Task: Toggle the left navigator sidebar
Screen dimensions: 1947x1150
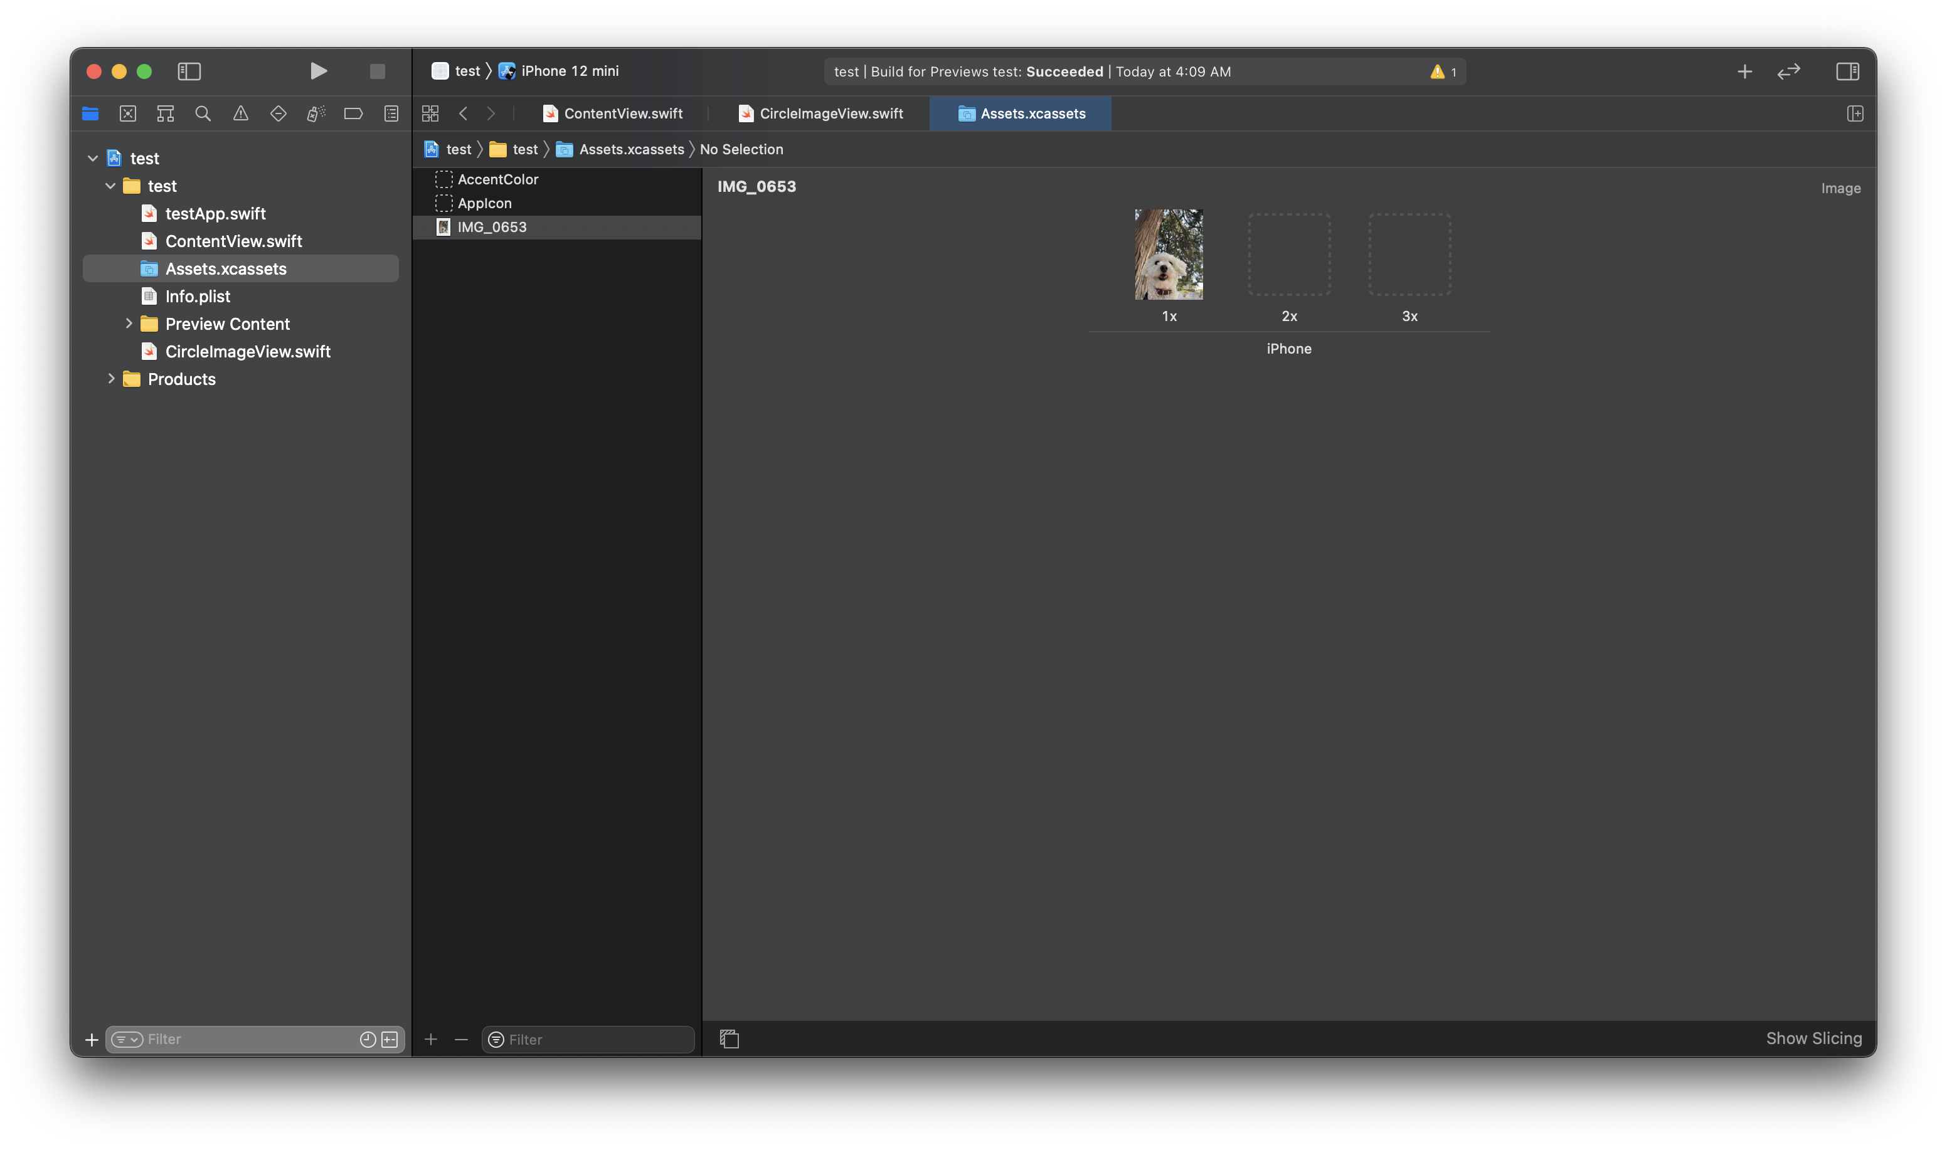Action: 189,71
